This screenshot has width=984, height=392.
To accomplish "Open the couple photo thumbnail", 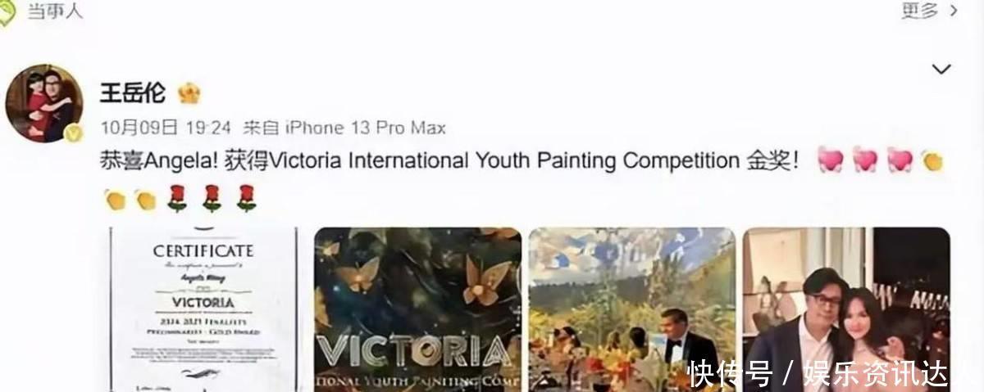I will (x=846, y=309).
